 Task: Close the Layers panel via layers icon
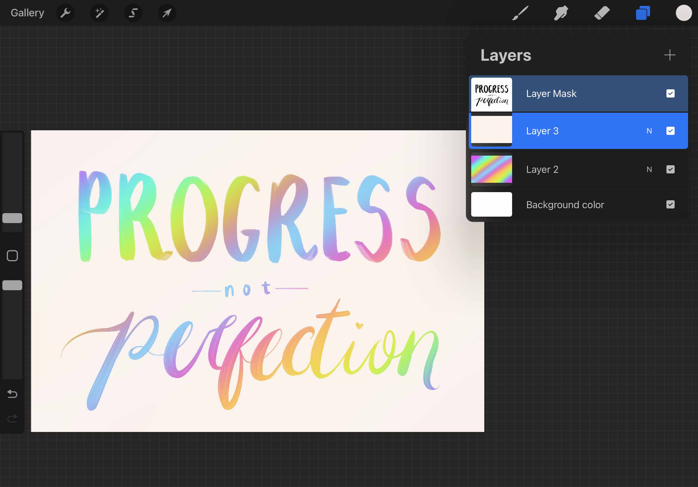pos(643,13)
